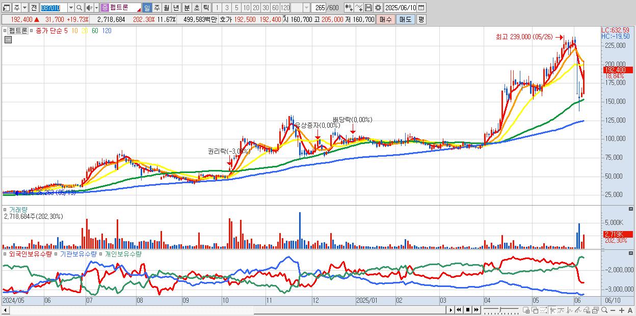Open the empty interval combo box
The height and width of the screenshot is (316, 636).
point(300,8)
